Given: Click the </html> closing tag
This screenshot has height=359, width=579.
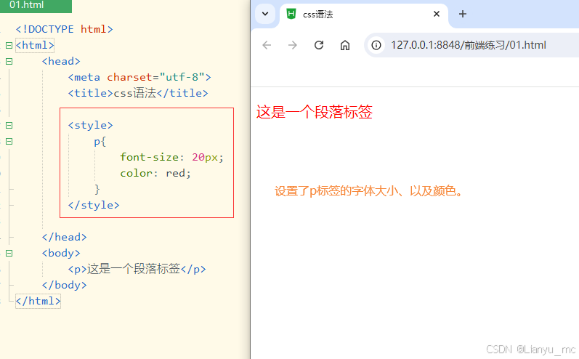Looking at the screenshot, I should (38, 301).
